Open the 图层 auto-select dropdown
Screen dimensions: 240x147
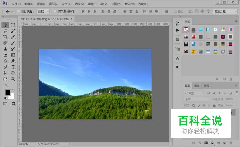pyautogui.click(x=43, y=11)
